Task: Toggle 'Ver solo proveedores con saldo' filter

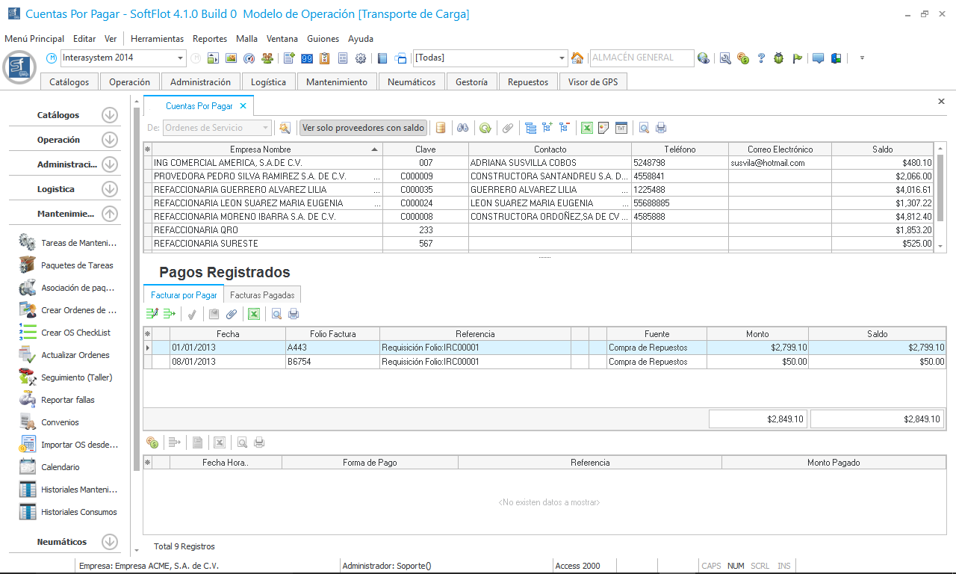Action: coord(363,128)
